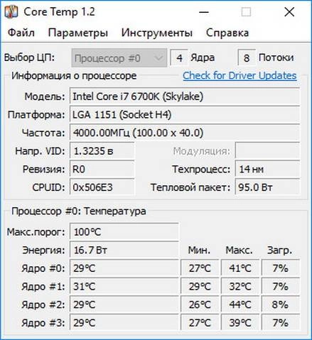Open the Инструменты menu
This screenshot has height=340, width=312.
coord(157,33)
